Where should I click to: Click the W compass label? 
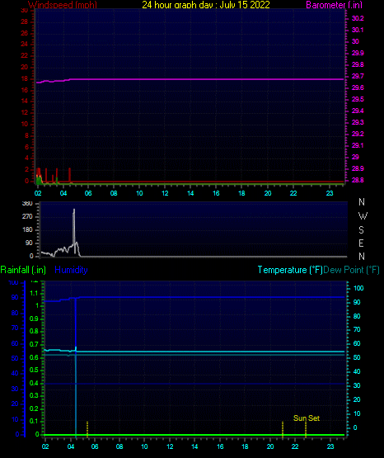click(363, 216)
